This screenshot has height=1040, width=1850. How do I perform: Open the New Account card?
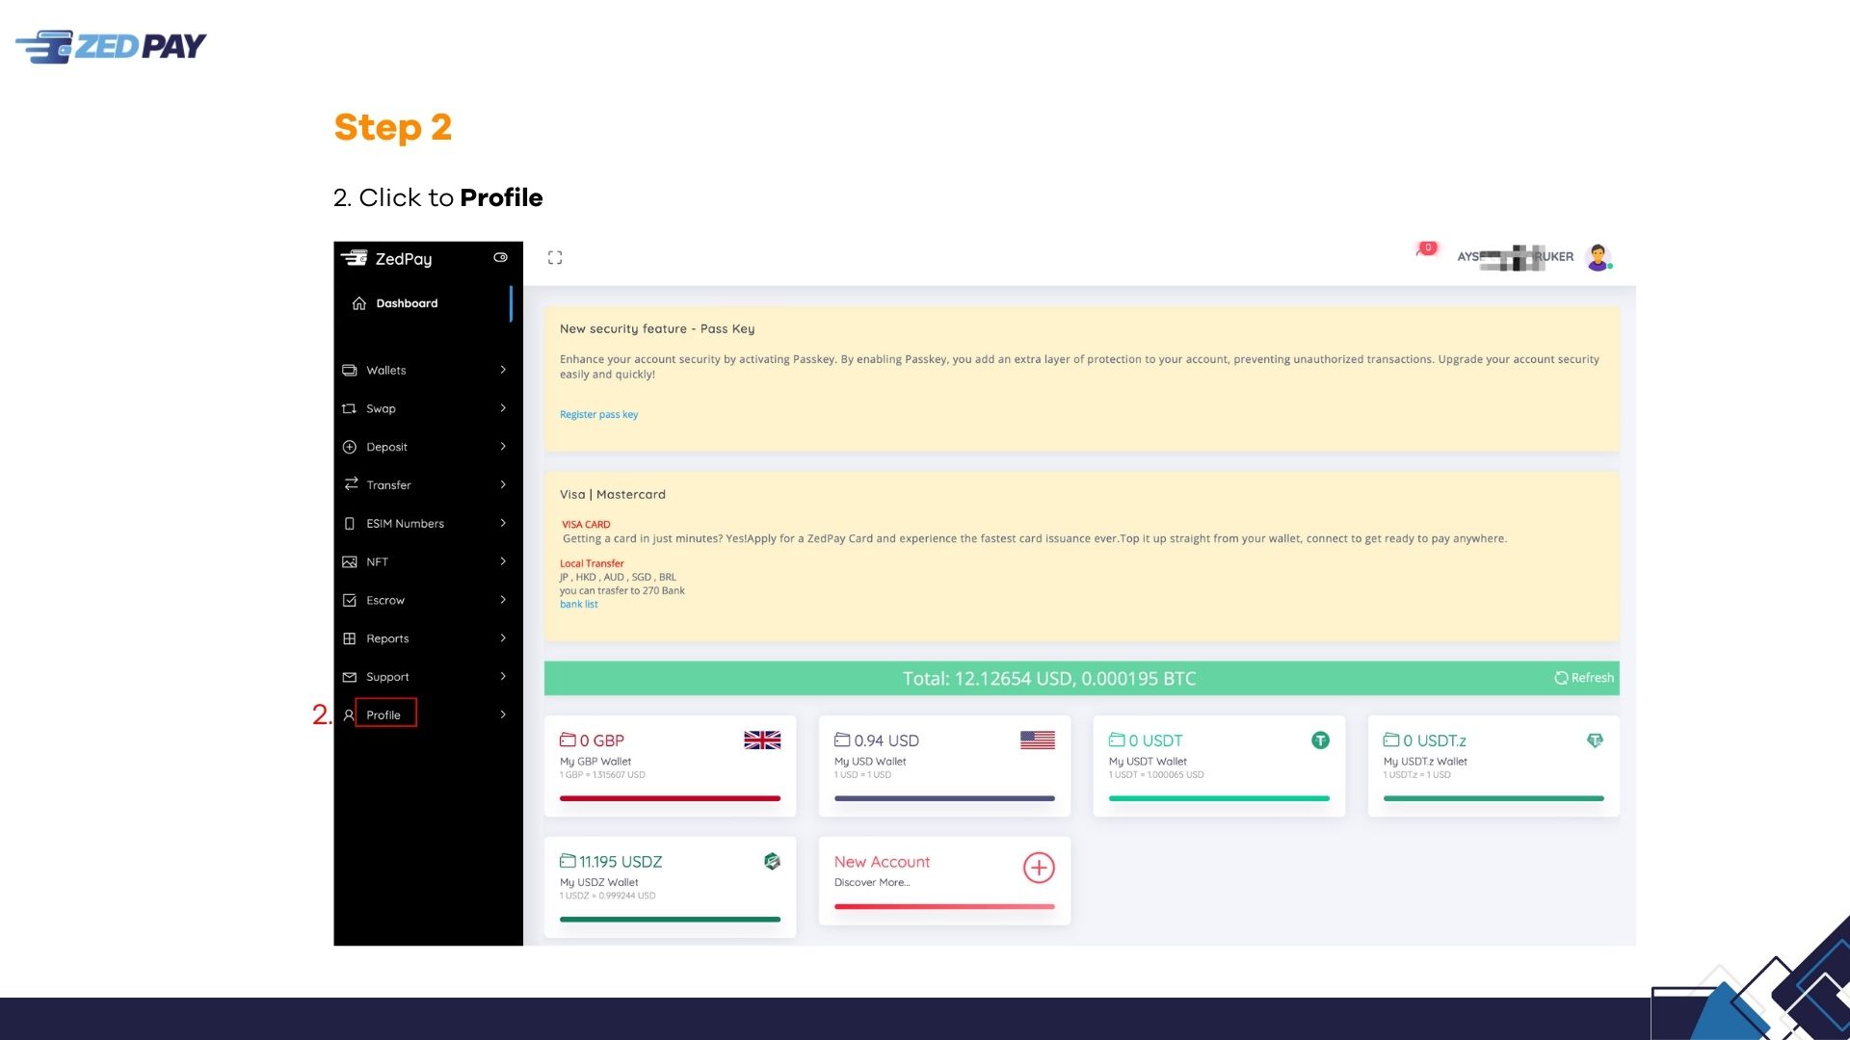point(944,881)
